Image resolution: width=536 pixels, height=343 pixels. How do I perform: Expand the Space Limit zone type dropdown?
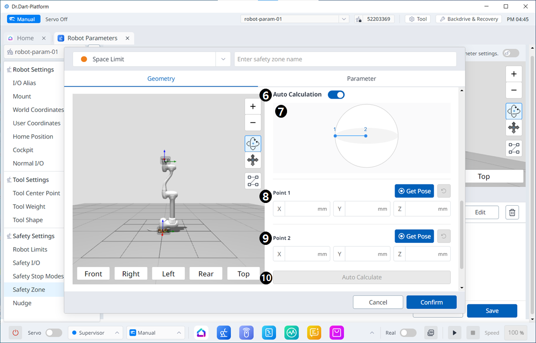(223, 59)
